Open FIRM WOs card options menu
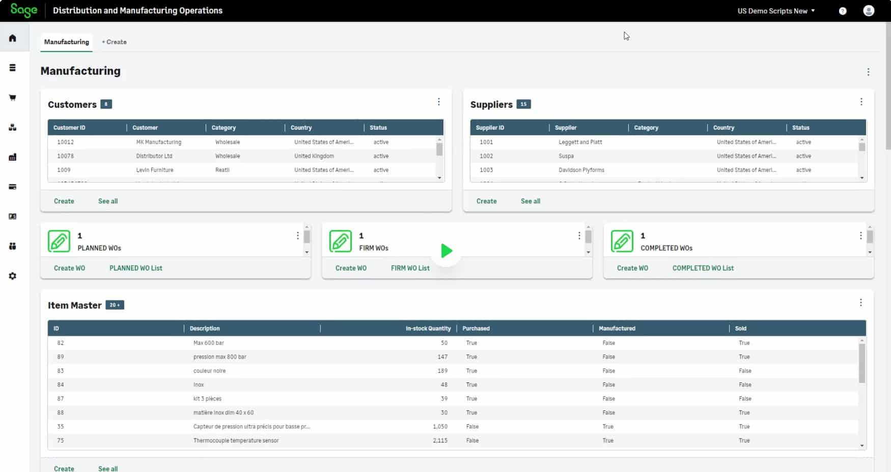 click(579, 235)
